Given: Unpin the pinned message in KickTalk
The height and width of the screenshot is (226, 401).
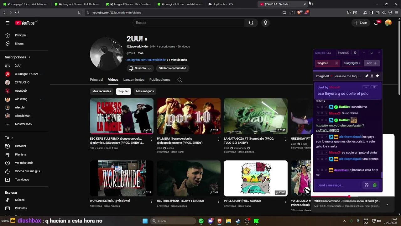Looking at the screenshot, I should pyautogui.click(x=374, y=87).
